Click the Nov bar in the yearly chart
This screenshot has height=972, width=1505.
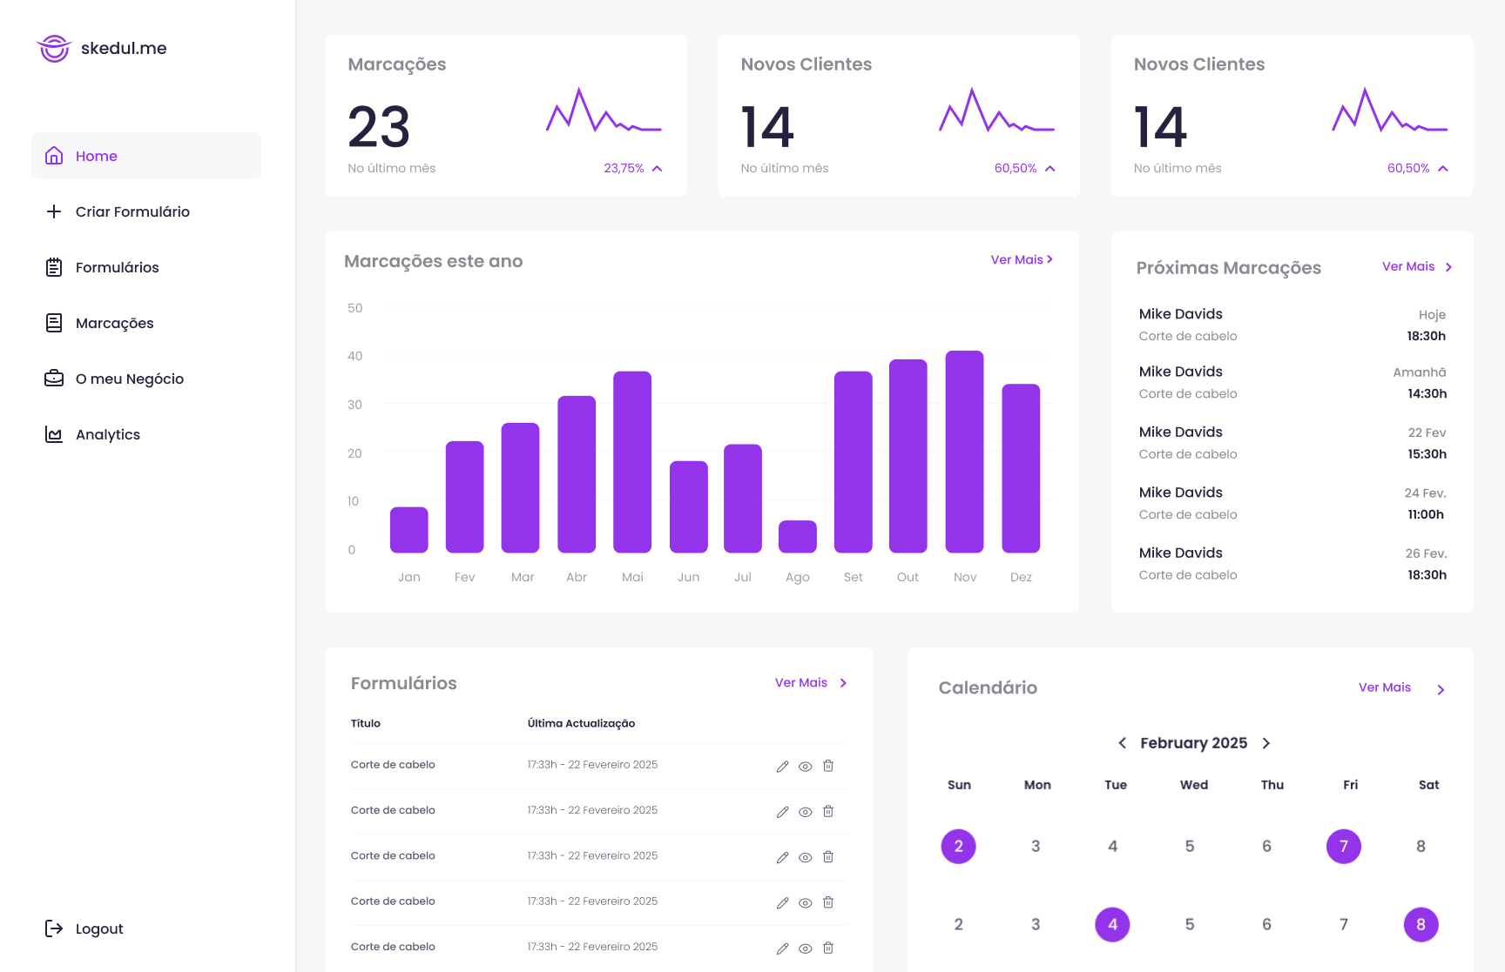click(x=965, y=452)
